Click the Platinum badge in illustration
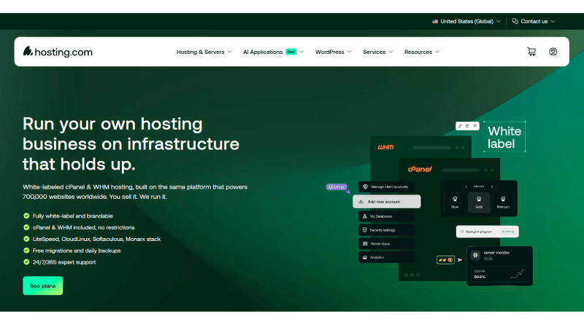The image size is (584, 324). [x=503, y=202]
